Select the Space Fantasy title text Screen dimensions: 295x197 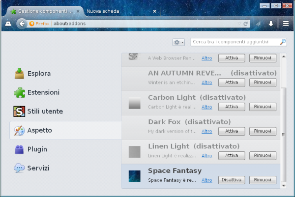[175, 170]
